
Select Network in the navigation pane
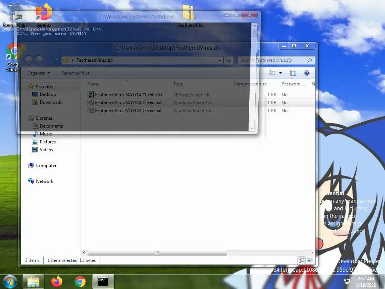[x=44, y=181]
